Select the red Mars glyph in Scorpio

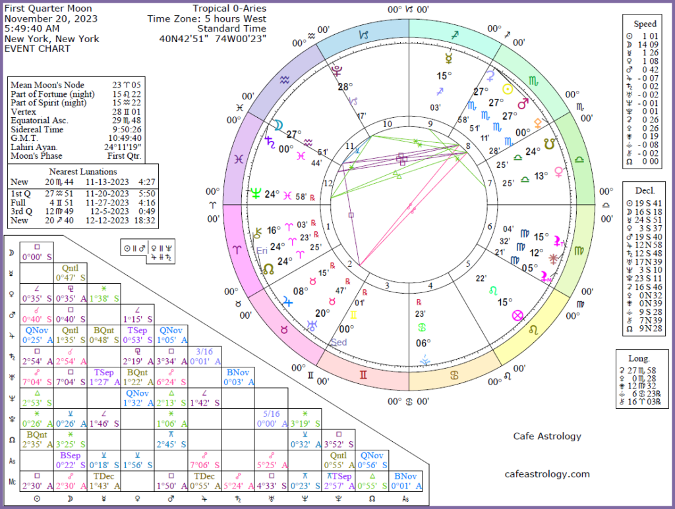click(x=523, y=104)
